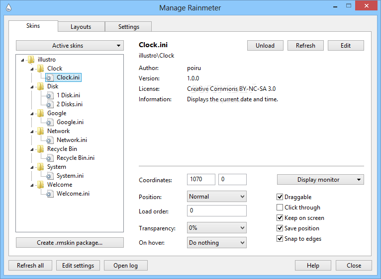Collapse the Welcome folder arrow
Viewport: 381px width, 279px height.
(x=32, y=185)
